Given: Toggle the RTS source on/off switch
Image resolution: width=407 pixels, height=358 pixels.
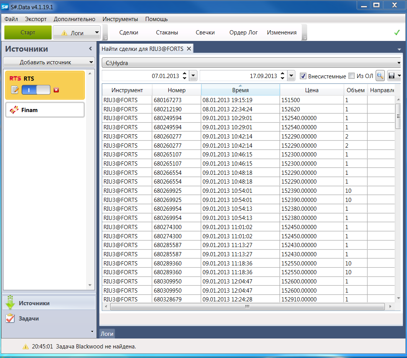Looking at the screenshot, I should click(36, 90).
